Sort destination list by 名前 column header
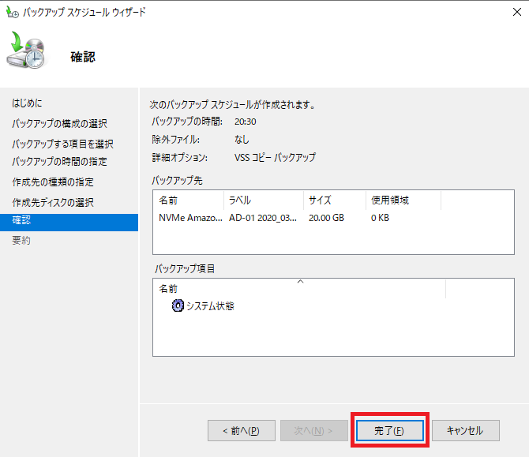The width and height of the screenshot is (529, 457). [188, 200]
